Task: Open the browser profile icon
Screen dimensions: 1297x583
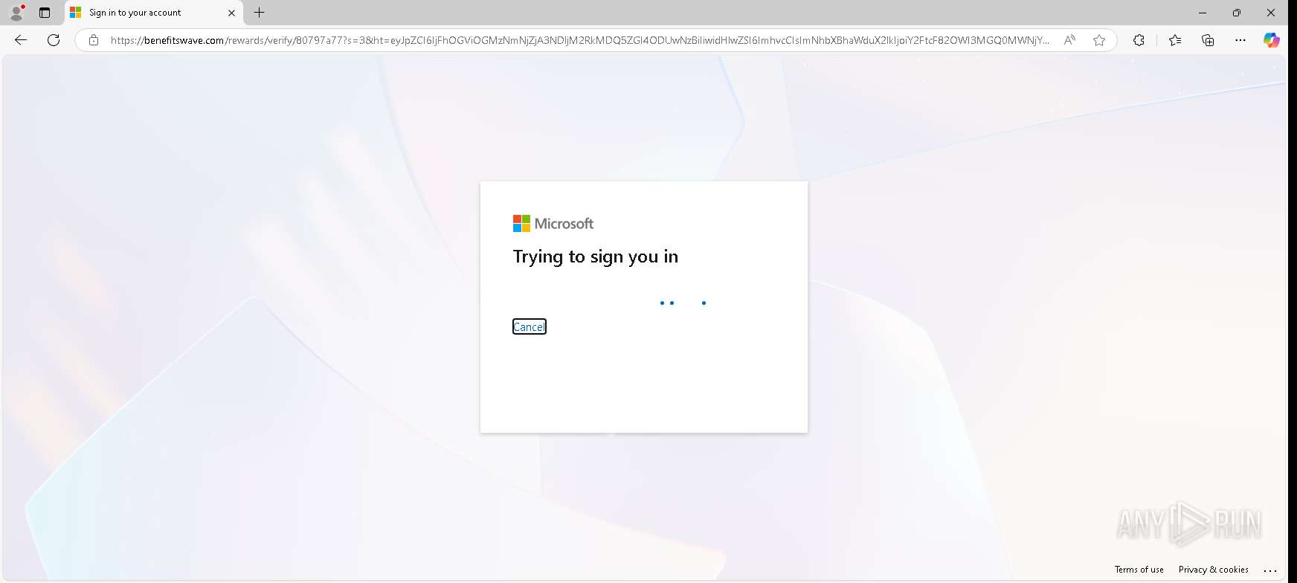Action: (x=16, y=13)
